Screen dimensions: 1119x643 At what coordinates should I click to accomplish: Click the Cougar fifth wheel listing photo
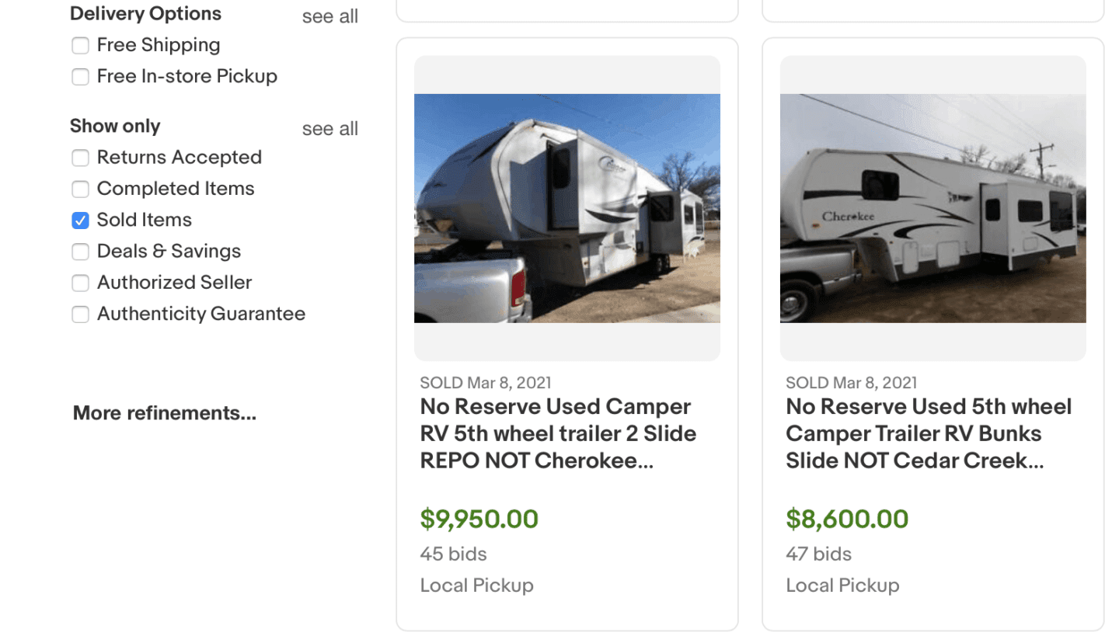(x=566, y=207)
